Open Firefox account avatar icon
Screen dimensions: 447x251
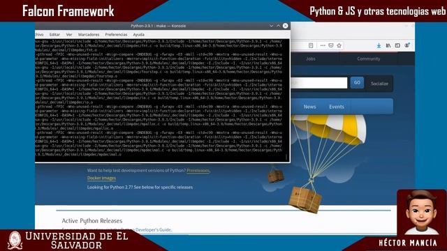click(x=407, y=45)
